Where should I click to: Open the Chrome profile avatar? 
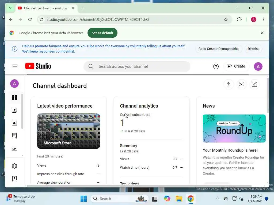point(254,19)
